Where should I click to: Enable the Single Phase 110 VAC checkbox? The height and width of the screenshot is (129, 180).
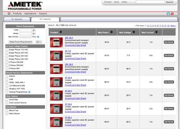coord(7,49)
